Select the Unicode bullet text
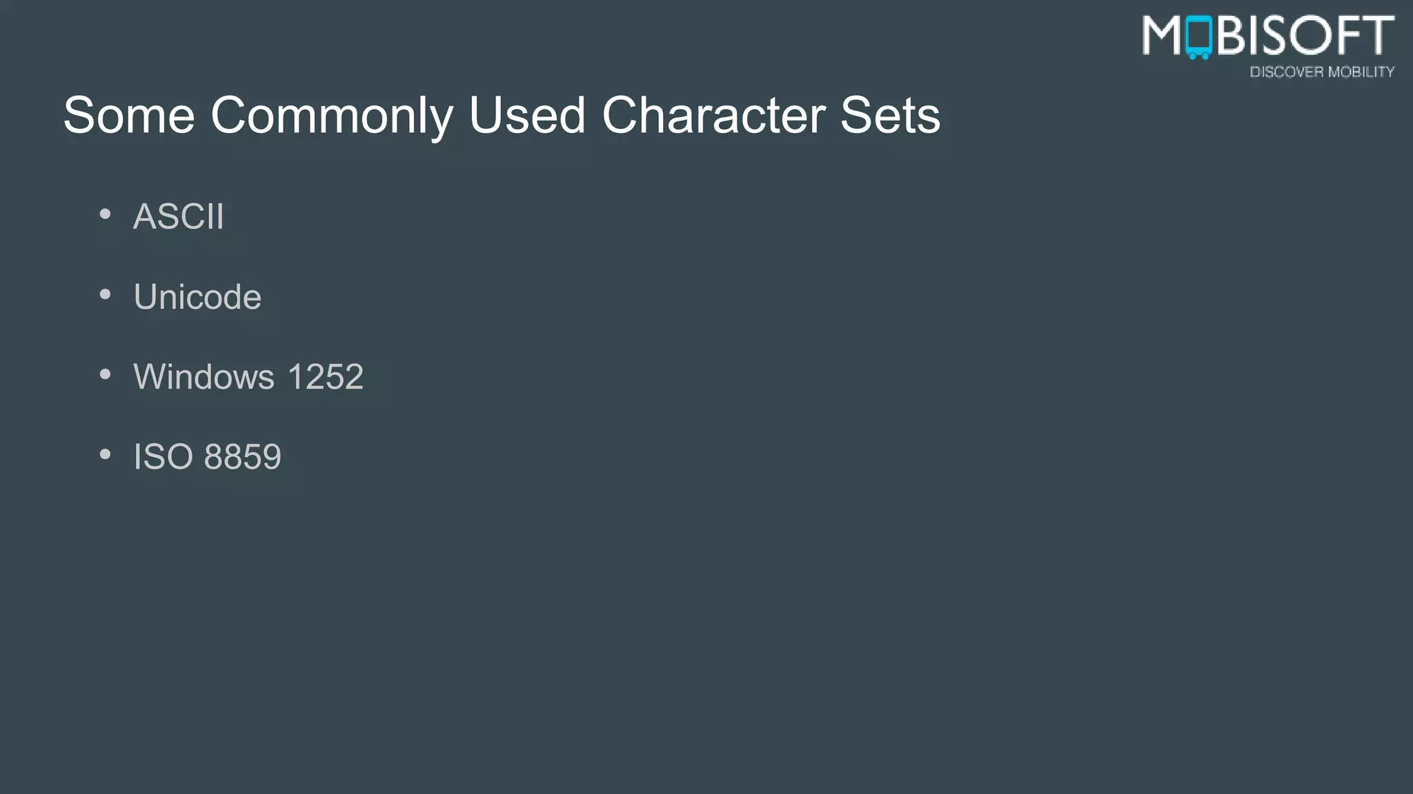1413x794 pixels. click(x=197, y=297)
